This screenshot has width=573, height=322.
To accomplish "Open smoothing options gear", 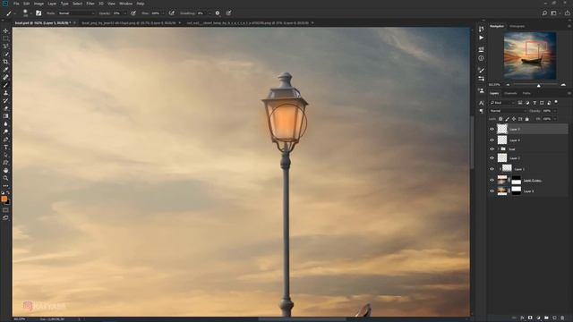I will (218, 13).
